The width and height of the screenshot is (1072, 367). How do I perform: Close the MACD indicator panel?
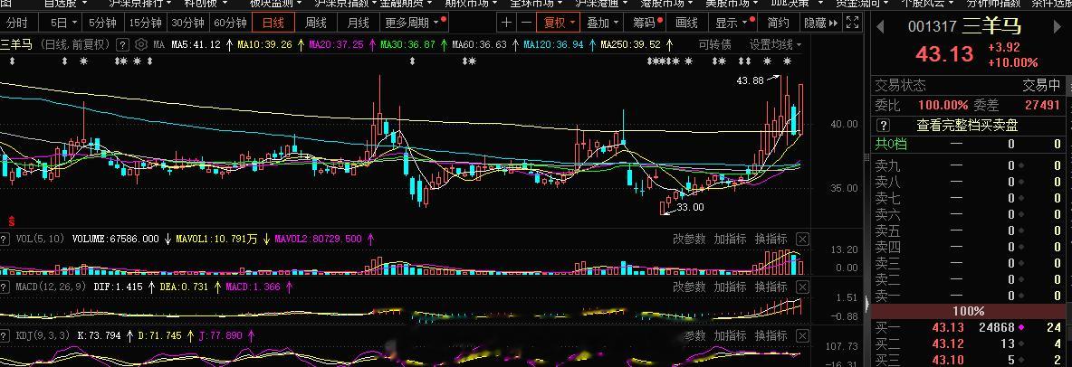(x=802, y=287)
